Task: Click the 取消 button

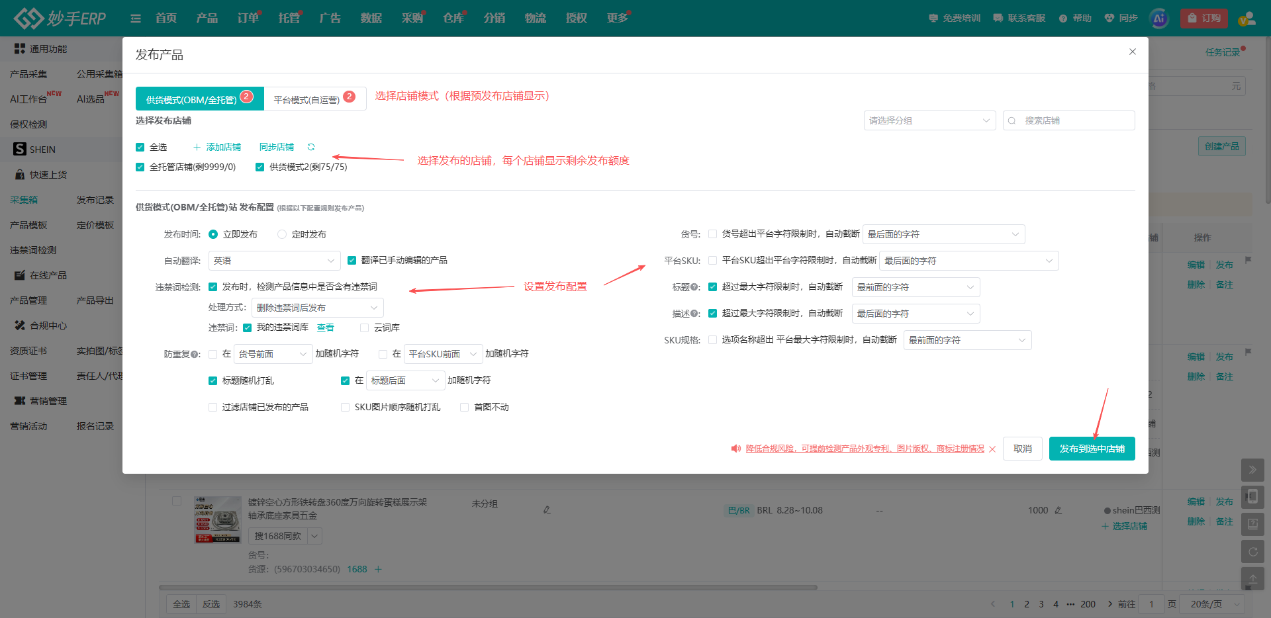Action: pos(1023,449)
